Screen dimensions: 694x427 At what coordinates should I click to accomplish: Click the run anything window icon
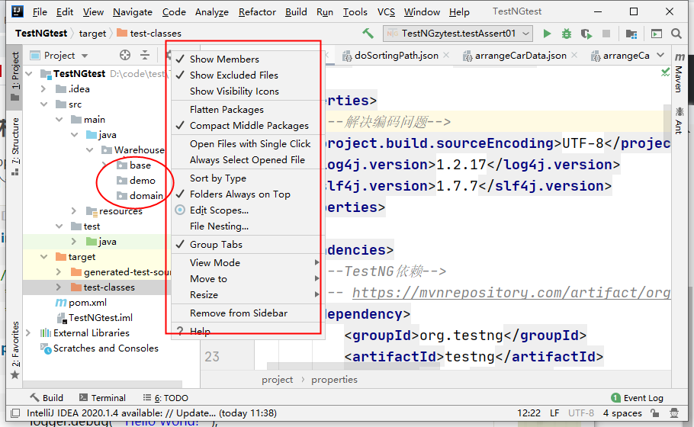click(x=657, y=34)
